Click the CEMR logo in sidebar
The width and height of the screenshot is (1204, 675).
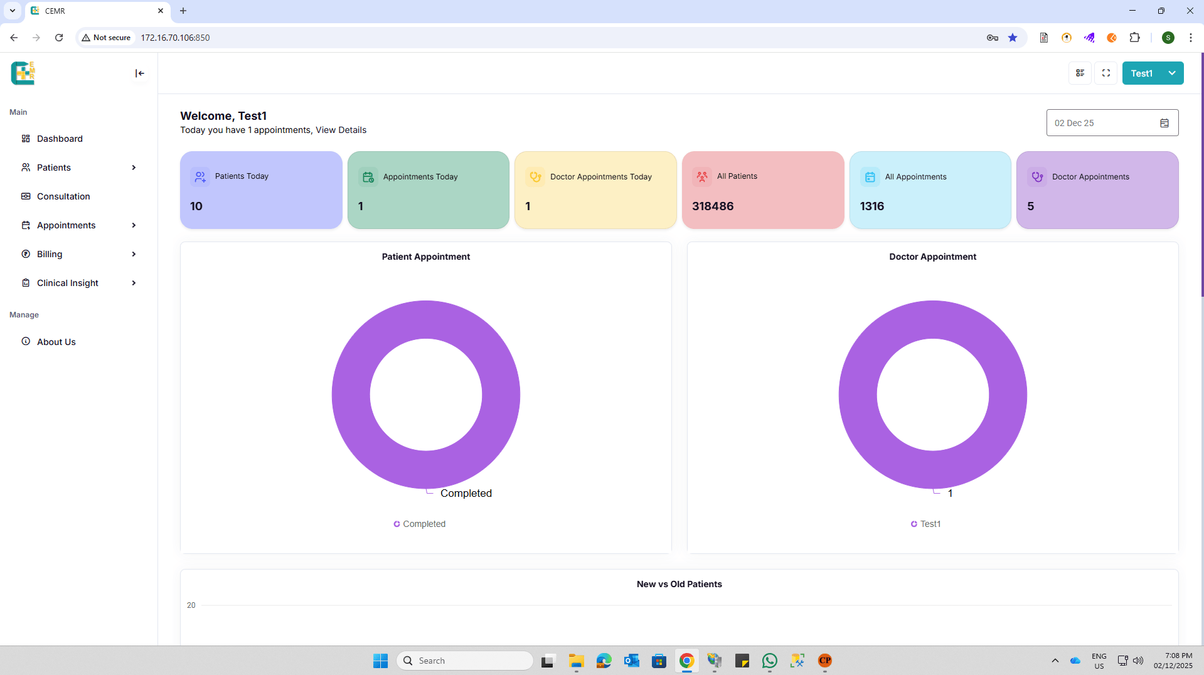pos(23,73)
